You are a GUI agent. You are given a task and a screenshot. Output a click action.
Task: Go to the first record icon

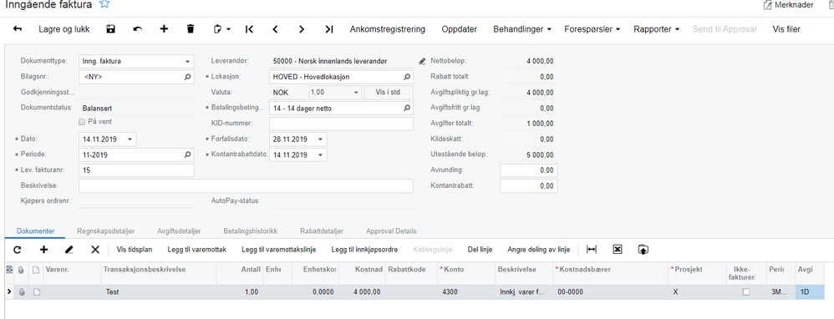(249, 29)
